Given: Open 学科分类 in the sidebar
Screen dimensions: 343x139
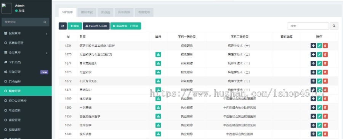Looking at the screenshot, I should coord(26,62).
